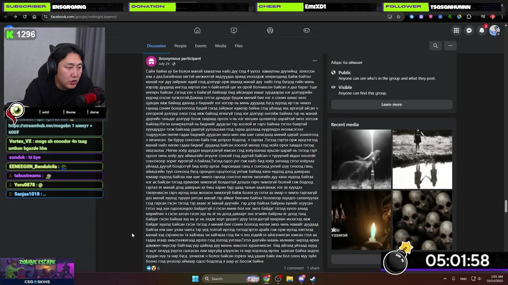
Task: Switch to the People tab
Action: click(x=180, y=46)
